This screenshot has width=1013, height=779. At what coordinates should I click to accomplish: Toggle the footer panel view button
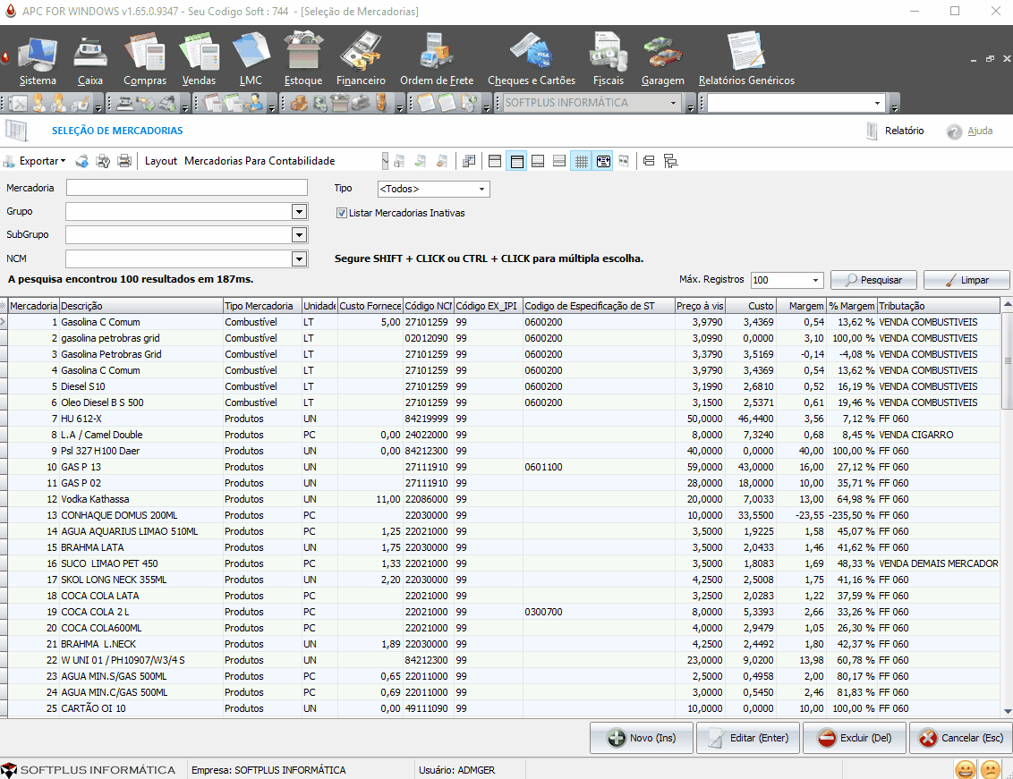click(538, 162)
